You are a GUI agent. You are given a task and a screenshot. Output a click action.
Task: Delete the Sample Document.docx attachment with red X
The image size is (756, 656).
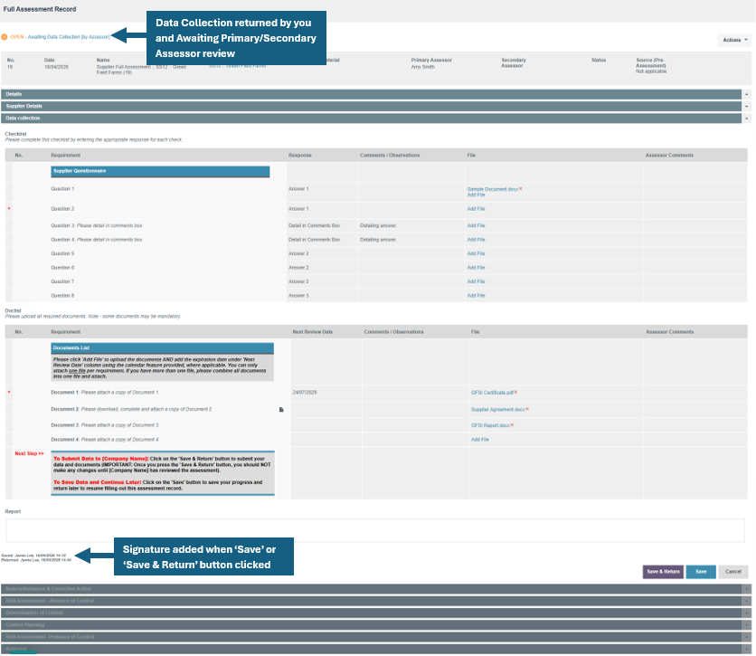click(521, 188)
